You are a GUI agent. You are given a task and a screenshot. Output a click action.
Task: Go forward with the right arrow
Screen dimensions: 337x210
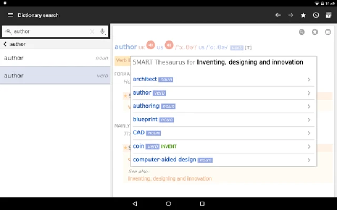pos(291,15)
